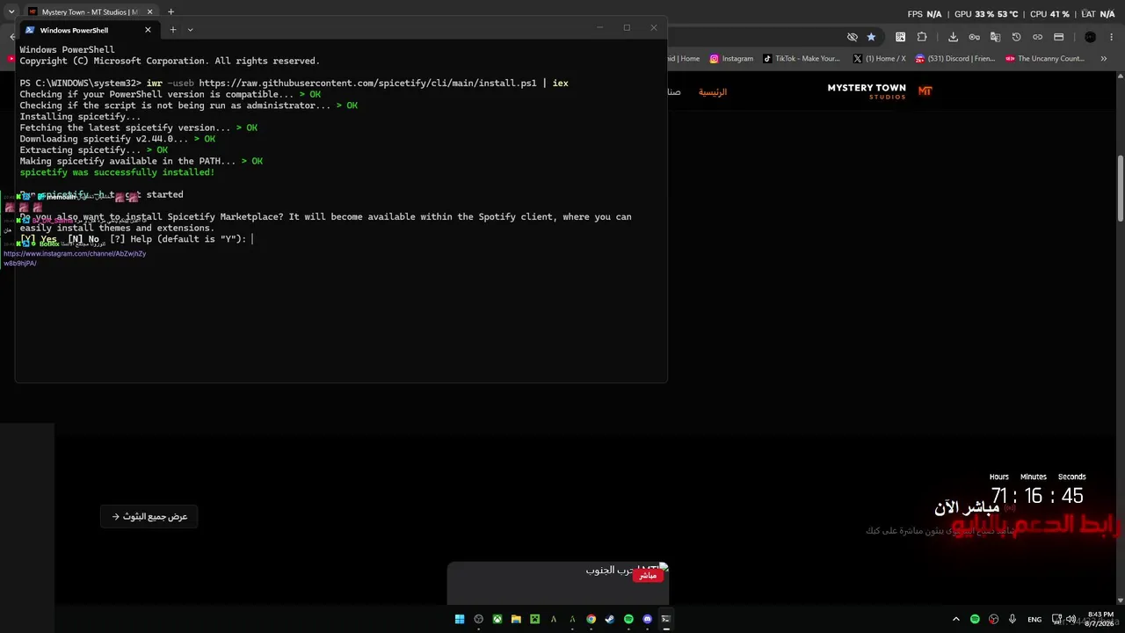Open the Instagram channel link in chat overlay
This screenshot has width=1125, height=633.
coord(75,258)
